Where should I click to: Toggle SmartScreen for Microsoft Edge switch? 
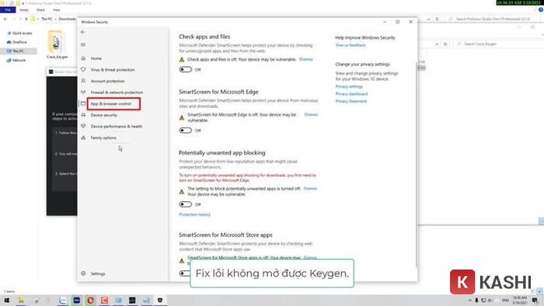(x=186, y=130)
